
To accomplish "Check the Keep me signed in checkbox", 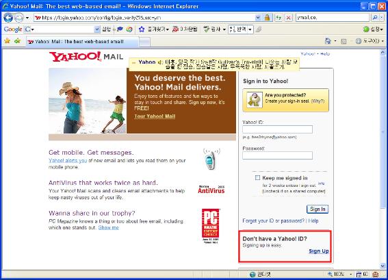I will tap(257, 178).
